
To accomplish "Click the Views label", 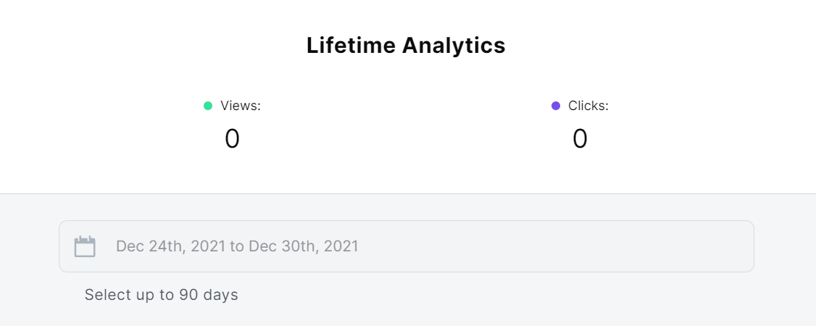I will pyautogui.click(x=240, y=106).
